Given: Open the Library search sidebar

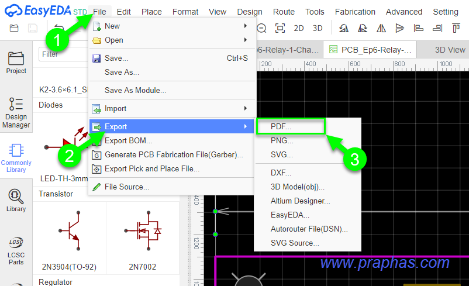Looking at the screenshot, I should pos(16,200).
